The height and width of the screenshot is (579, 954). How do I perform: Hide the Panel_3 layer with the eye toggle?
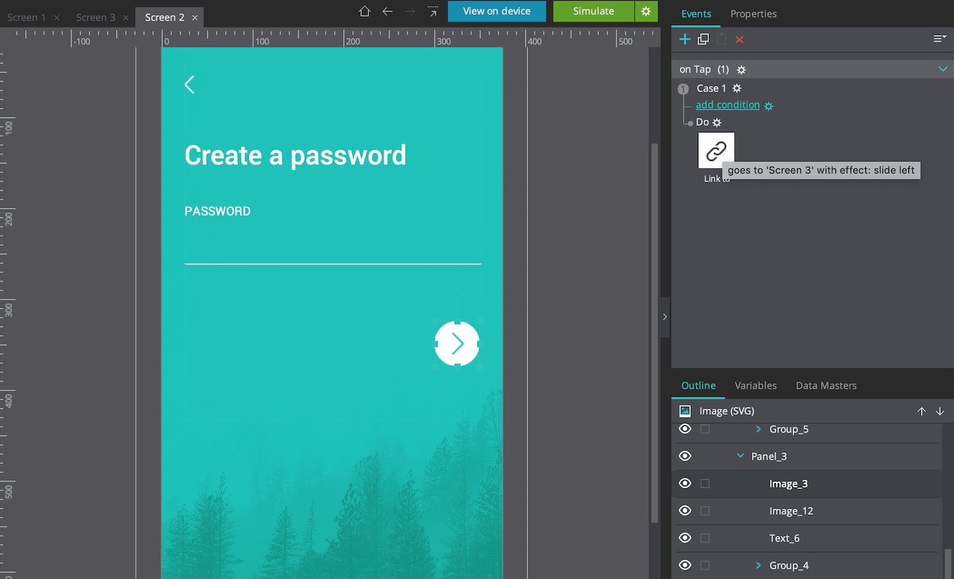pyautogui.click(x=684, y=456)
